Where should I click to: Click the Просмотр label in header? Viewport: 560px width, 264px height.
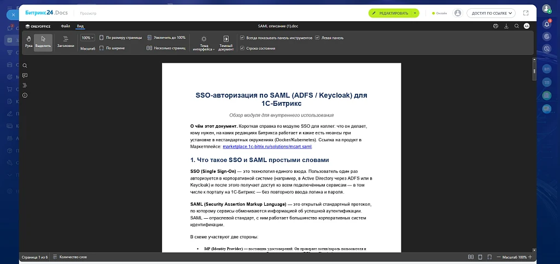pyautogui.click(x=88, y=14)
